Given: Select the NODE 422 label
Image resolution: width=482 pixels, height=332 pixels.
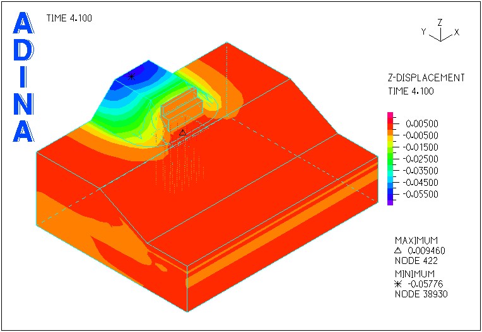Looking at the screenshot, I should tap(413, 259).
